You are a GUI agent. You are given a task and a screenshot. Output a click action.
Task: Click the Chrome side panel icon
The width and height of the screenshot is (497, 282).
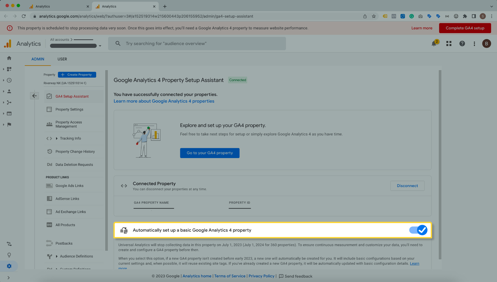(x=474, y=16)
